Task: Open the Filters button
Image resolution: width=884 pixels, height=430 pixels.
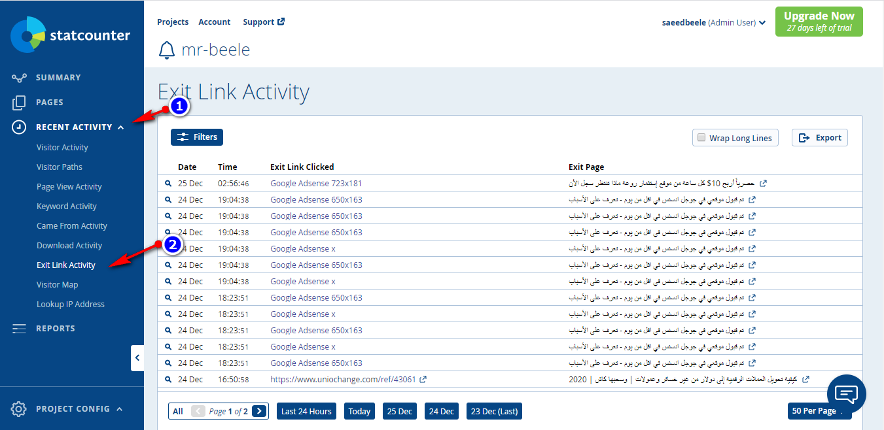Action: click(197, 137)
